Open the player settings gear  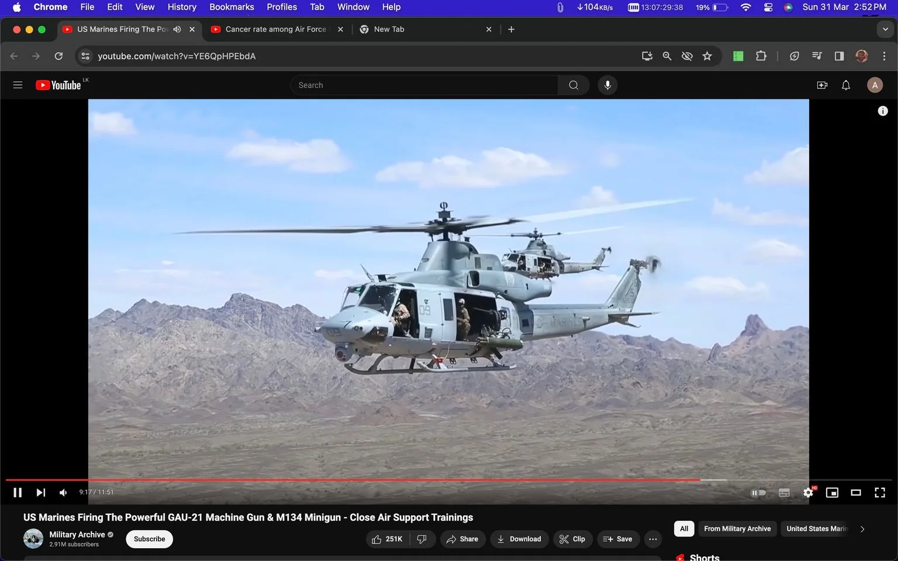point(809,493)
